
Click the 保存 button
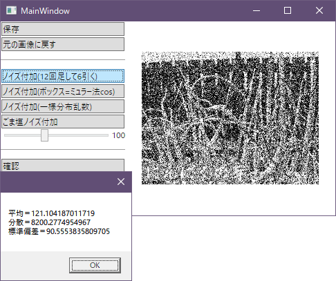click(63, 29)
